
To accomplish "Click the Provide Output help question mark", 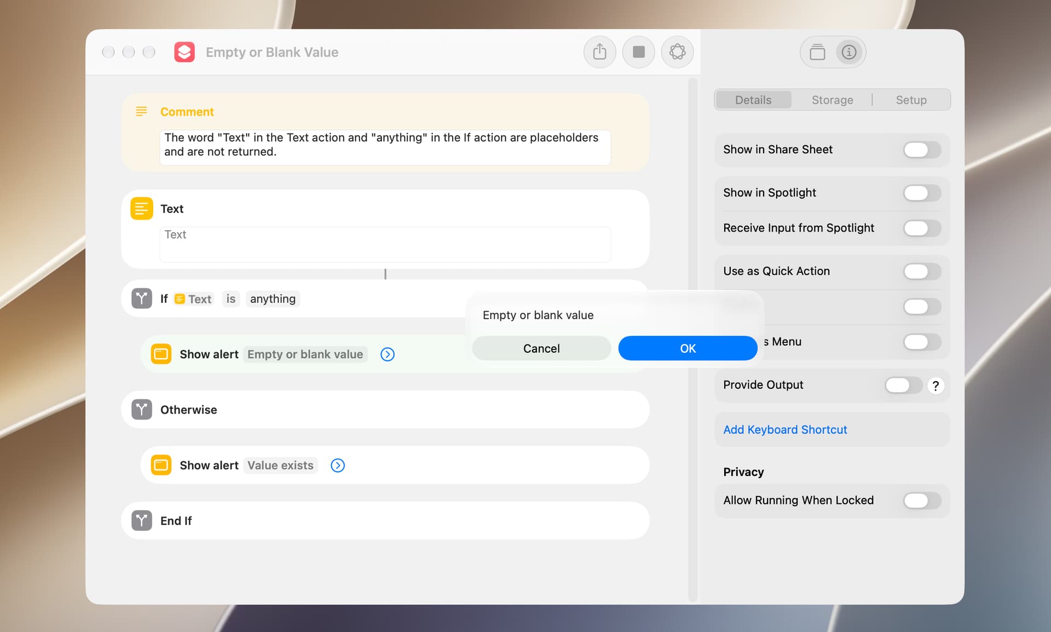I will [x=936, y=386].
